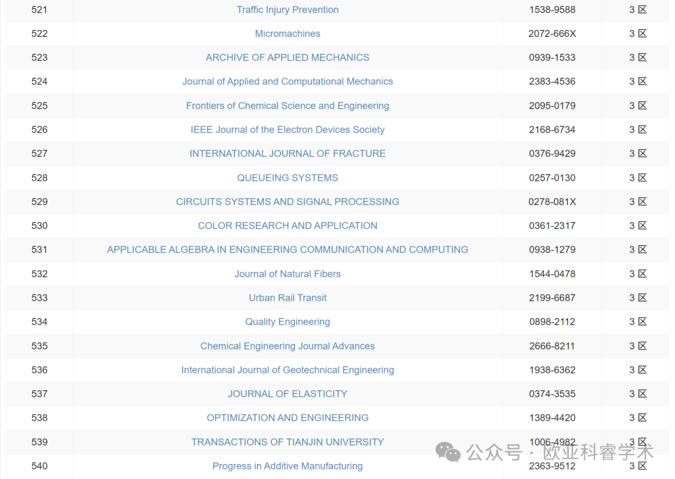Open Frontiers of Chemical Science and Engineering
The height and width of the screenshot is (479, 675).
[x=287, y=106]
